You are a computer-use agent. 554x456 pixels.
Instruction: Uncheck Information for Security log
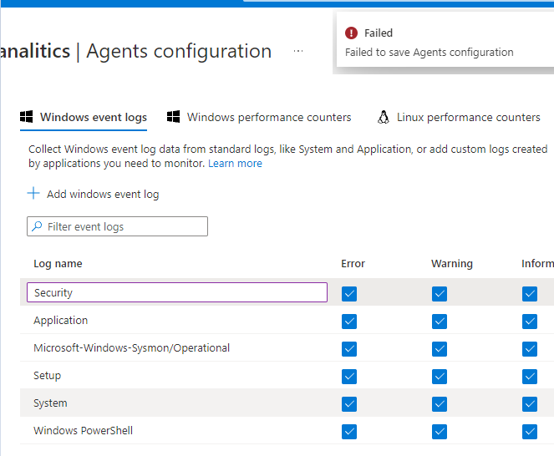point(530,294)
